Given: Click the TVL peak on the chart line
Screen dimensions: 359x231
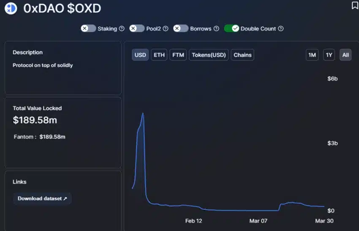Looking at the screenshot, I should point(143,113).
